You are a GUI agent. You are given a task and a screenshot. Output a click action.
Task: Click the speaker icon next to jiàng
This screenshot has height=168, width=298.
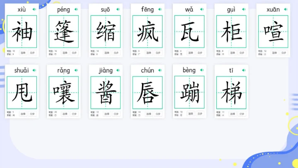click(118, 70)
